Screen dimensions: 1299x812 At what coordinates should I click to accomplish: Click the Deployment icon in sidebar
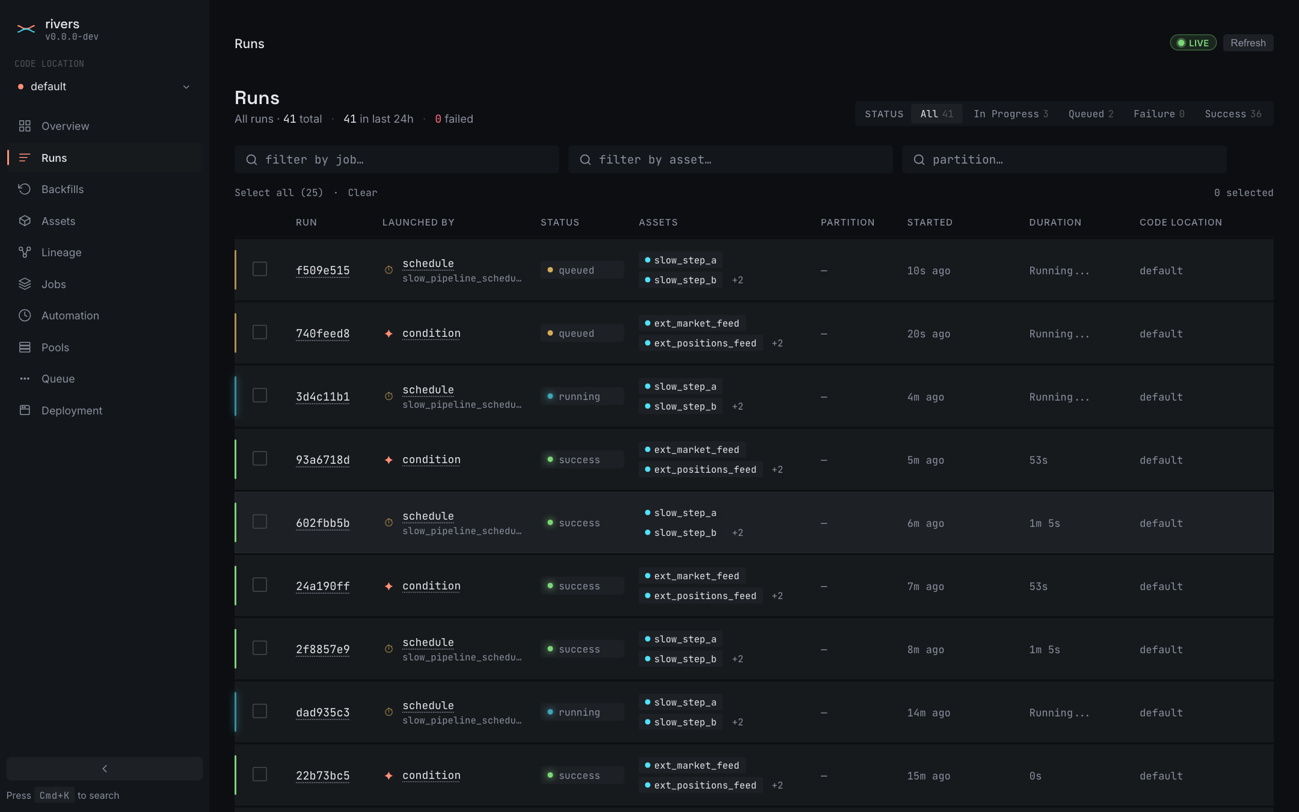25,410
